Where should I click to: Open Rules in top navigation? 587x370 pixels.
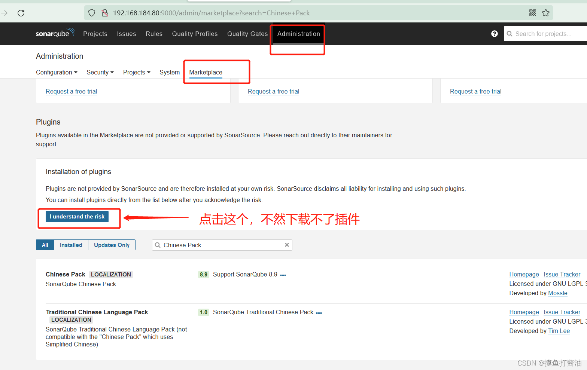coord(154,34)
